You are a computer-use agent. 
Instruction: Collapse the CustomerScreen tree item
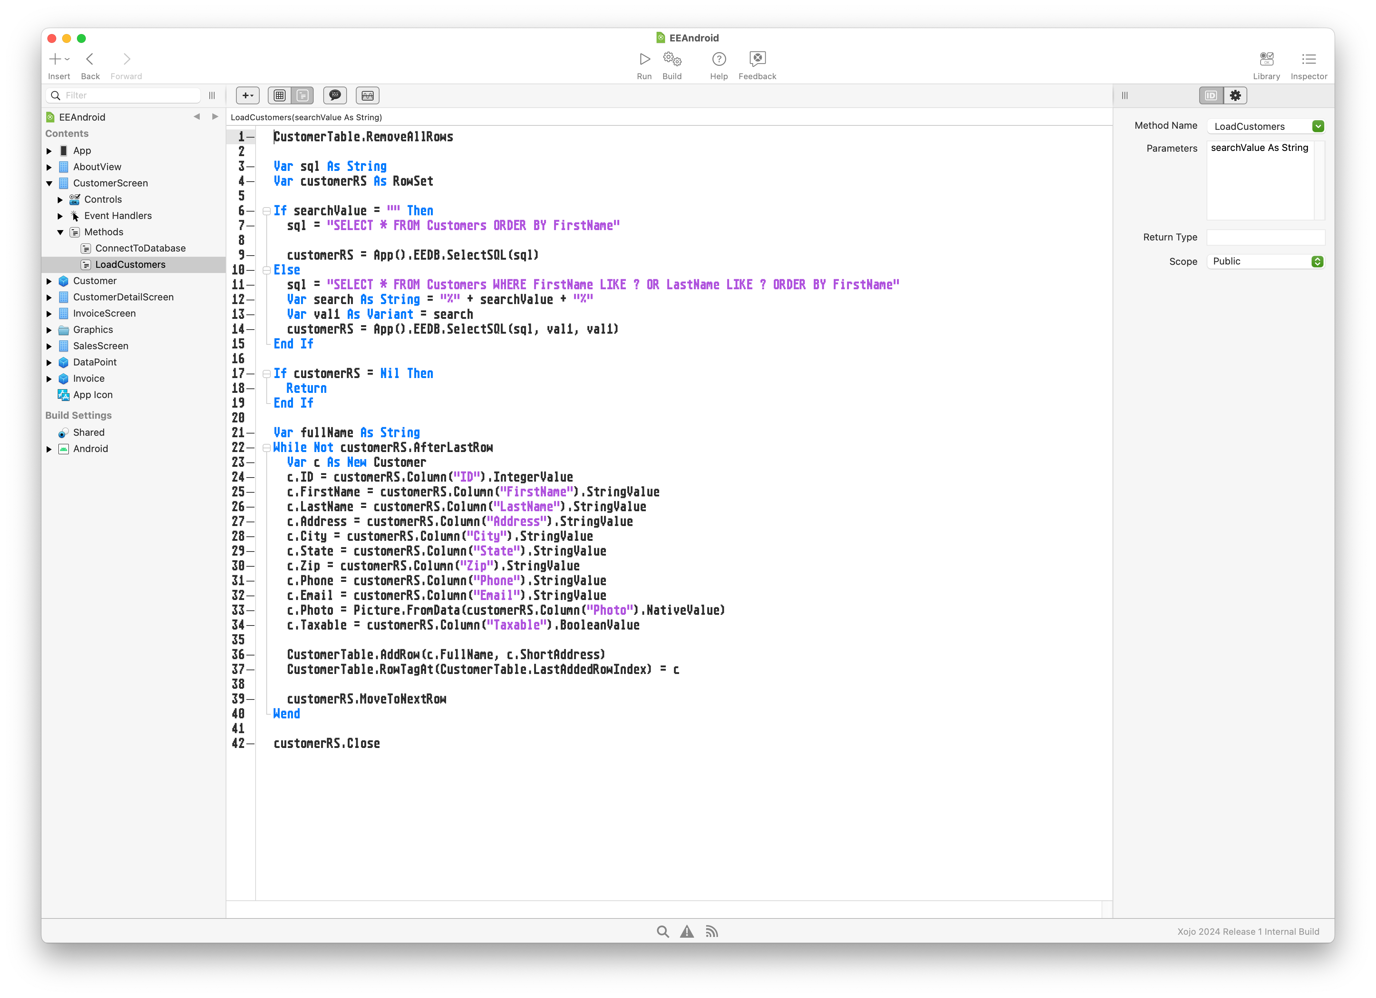tap(50, 183)
